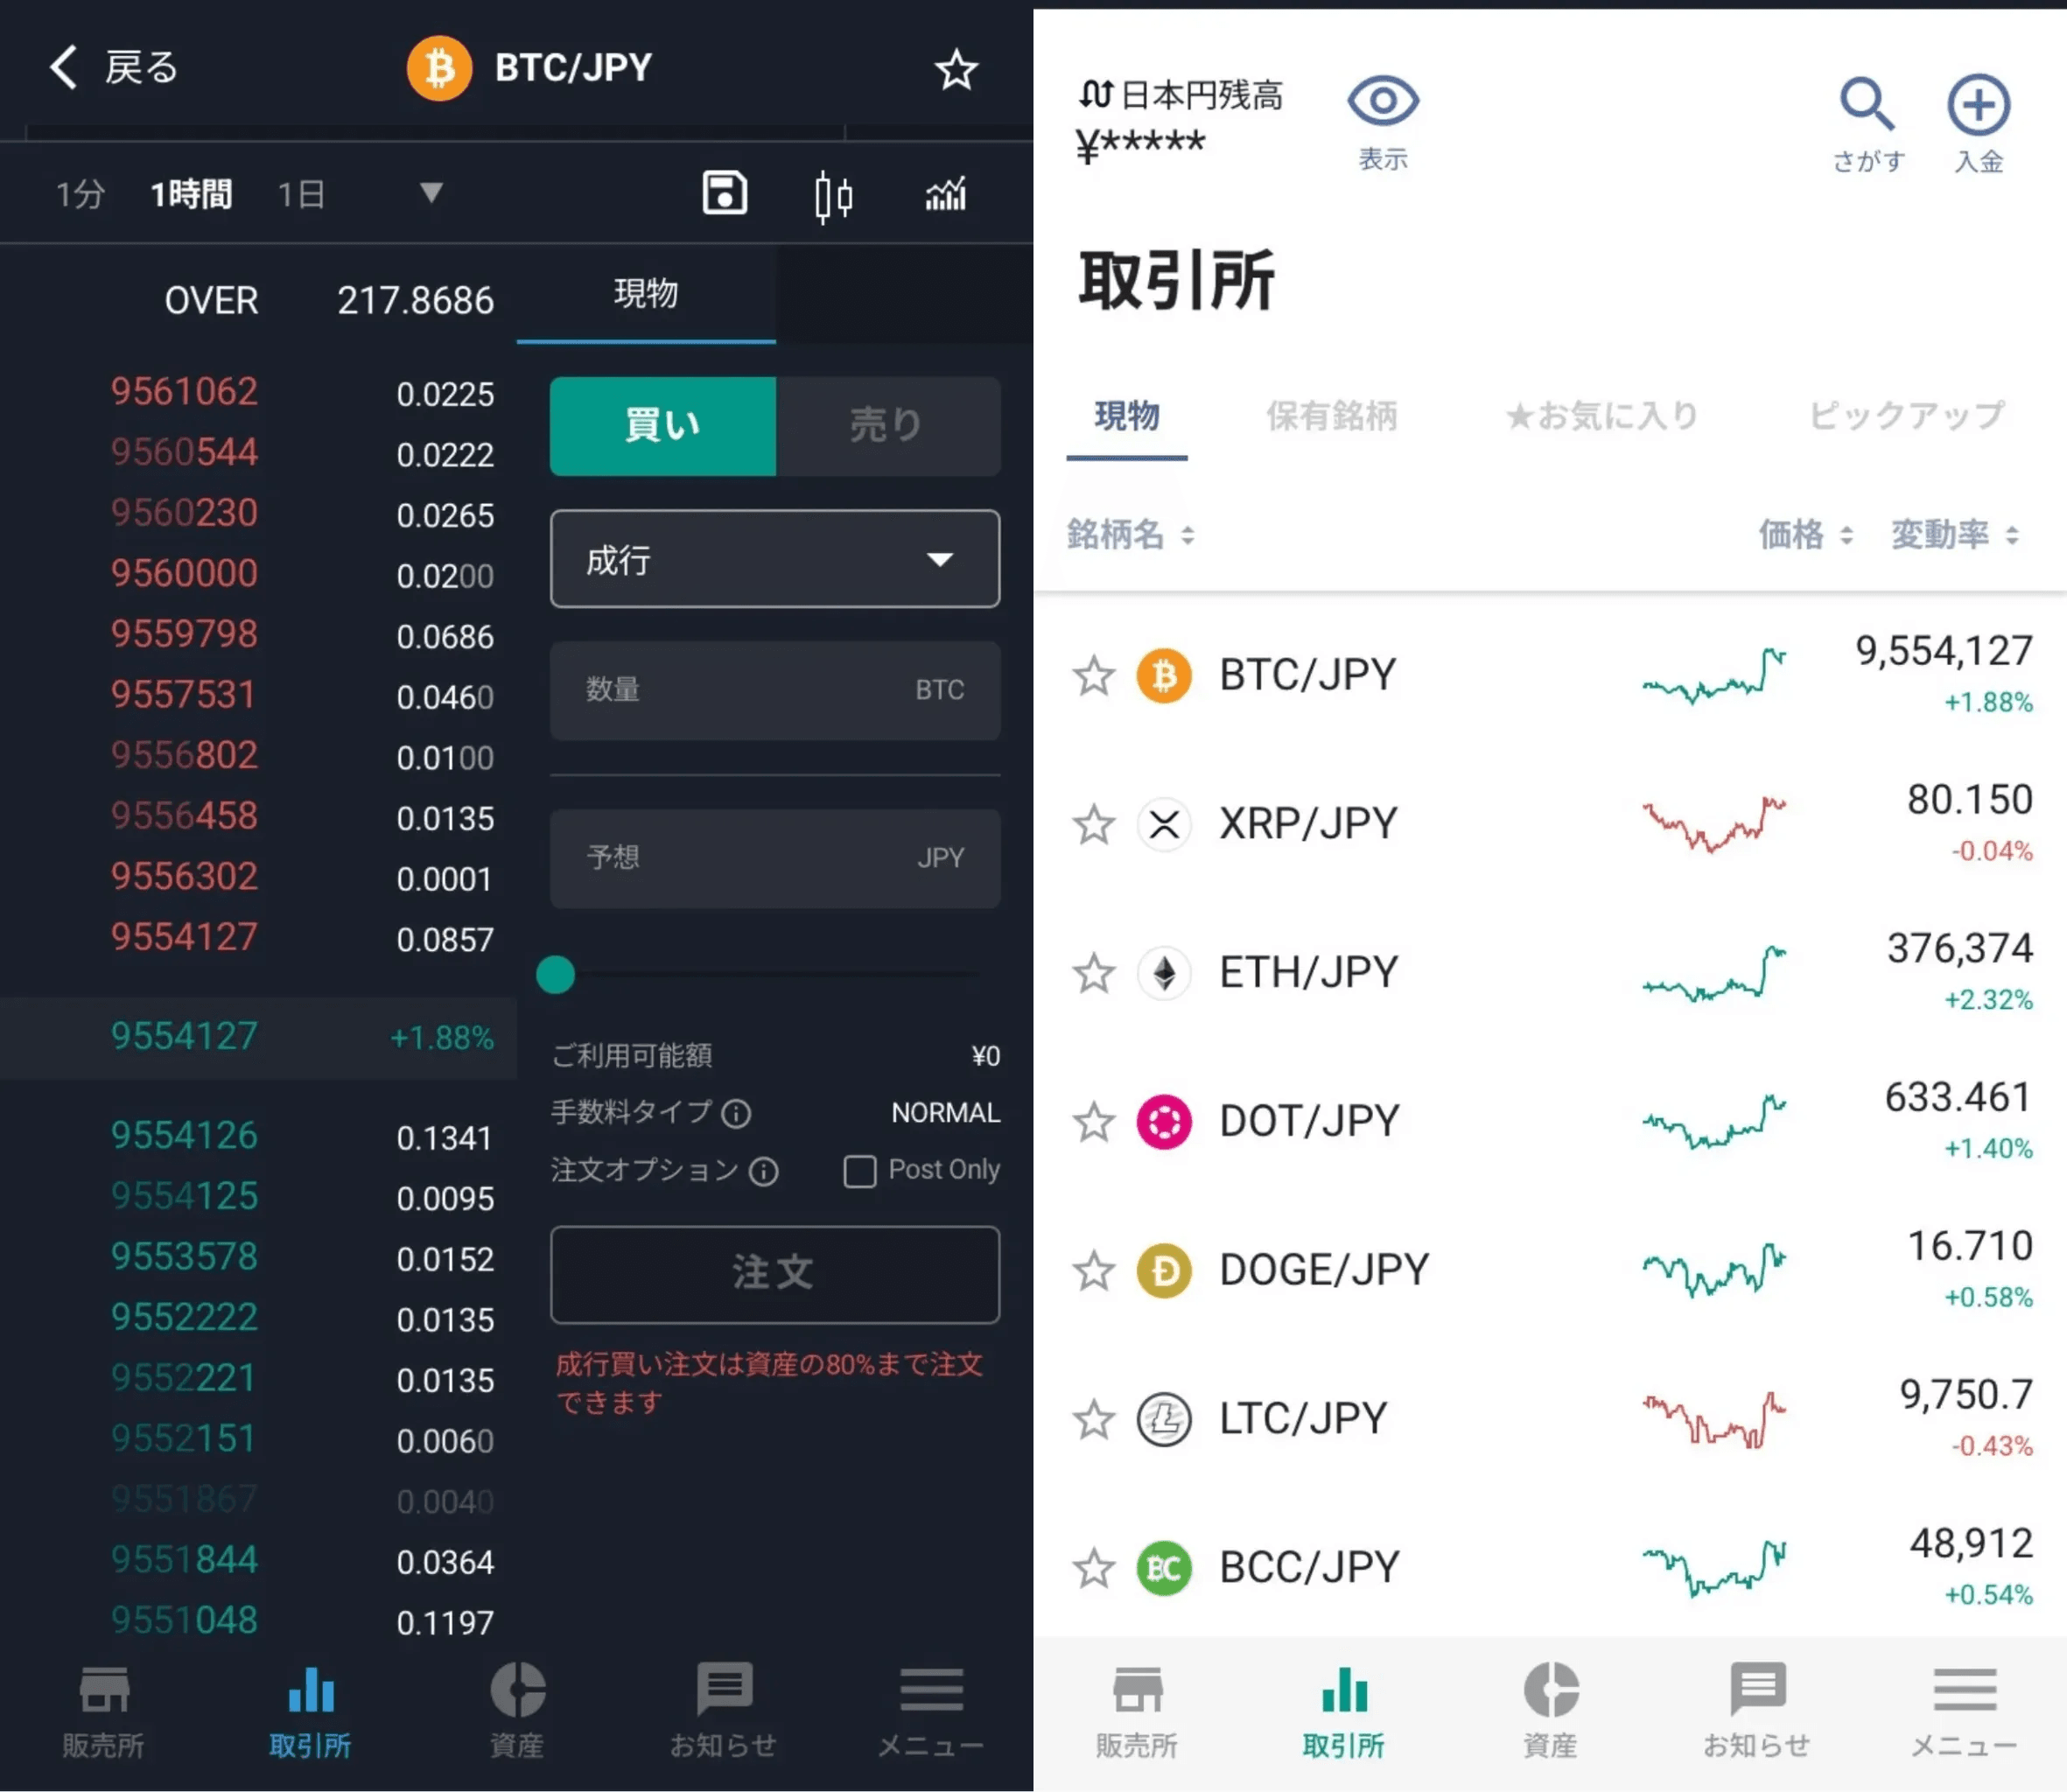The image size is (2067, 1792).
Task: Click the green order amount slider handle
Action: [x=555, y=973]
